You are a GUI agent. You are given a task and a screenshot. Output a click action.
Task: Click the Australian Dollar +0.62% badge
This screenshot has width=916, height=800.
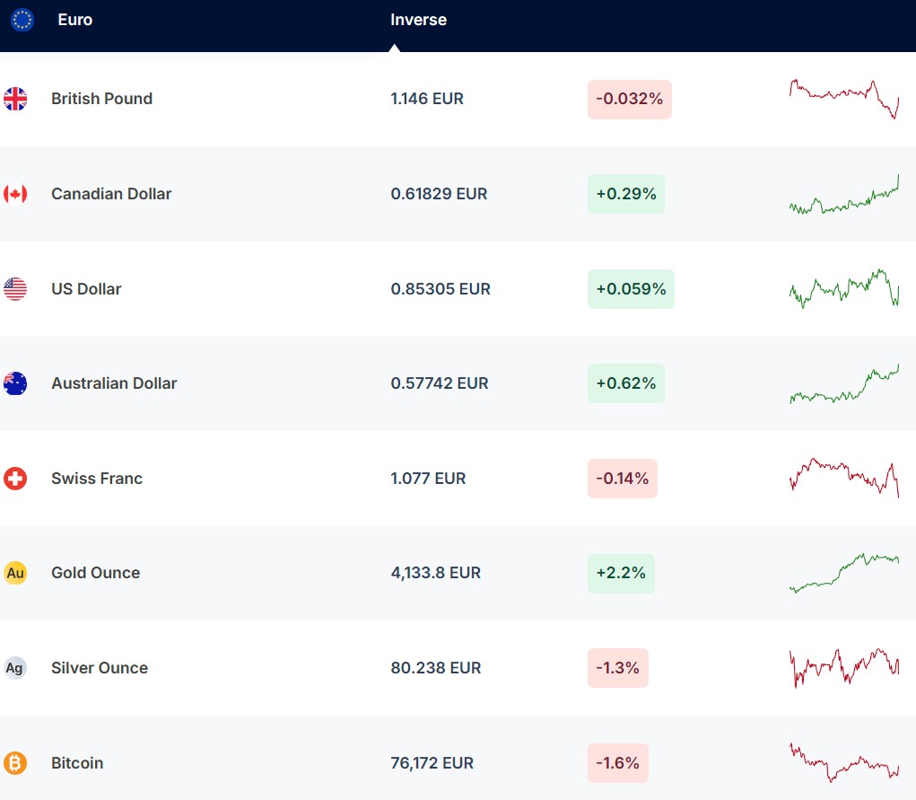[625, 383]
